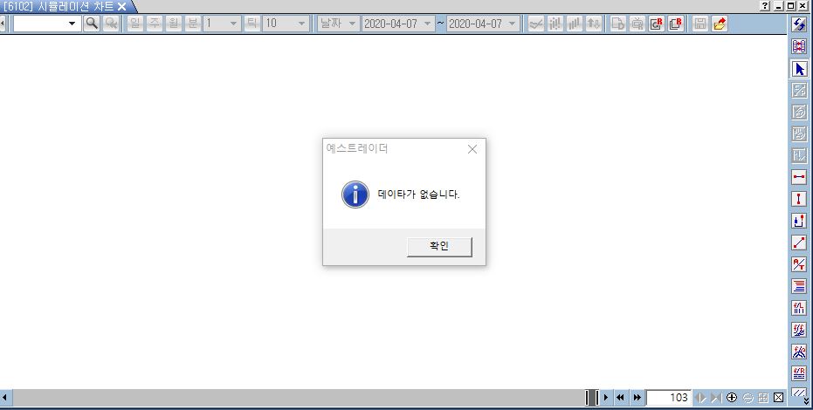Screen dimensions: 813x410
Task: Close the 예스트레이더 dialog with X
Action: click(x=472, y=149)
